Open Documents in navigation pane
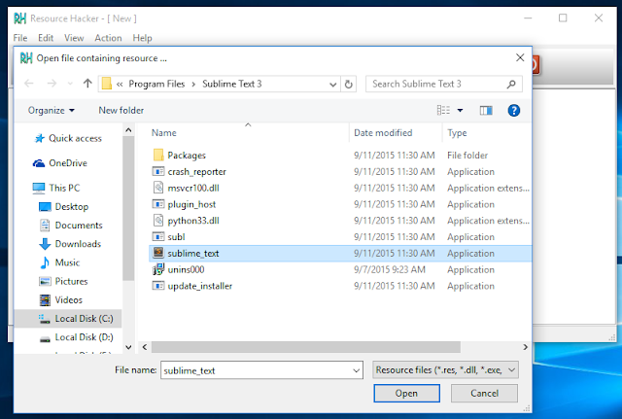 pos(71,226)
